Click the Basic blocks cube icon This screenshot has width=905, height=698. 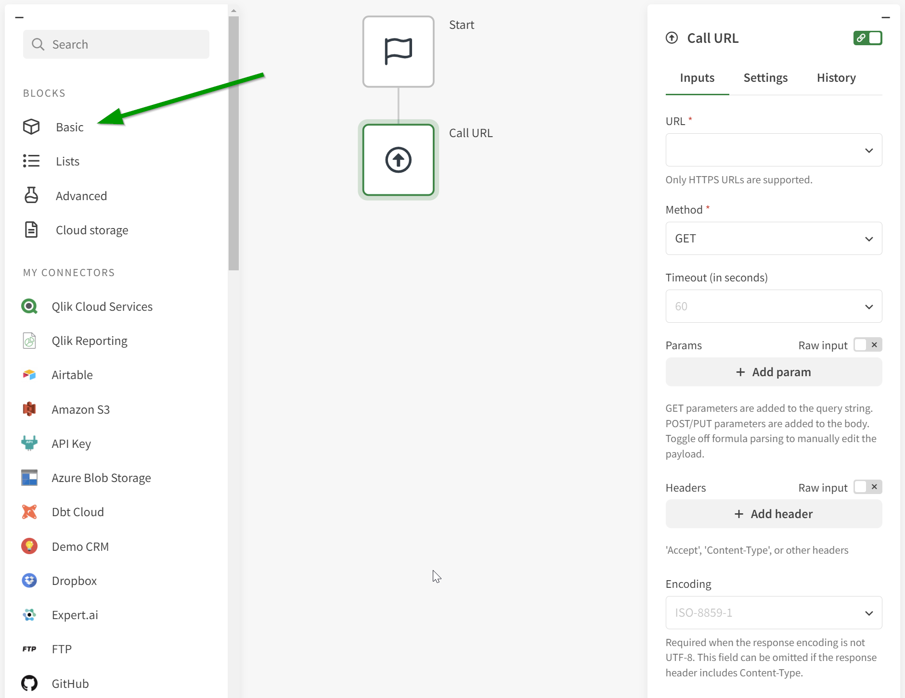click(x=31, y=127)
